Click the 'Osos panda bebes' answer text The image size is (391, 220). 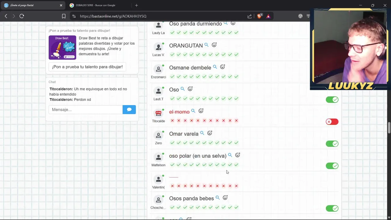192,199
